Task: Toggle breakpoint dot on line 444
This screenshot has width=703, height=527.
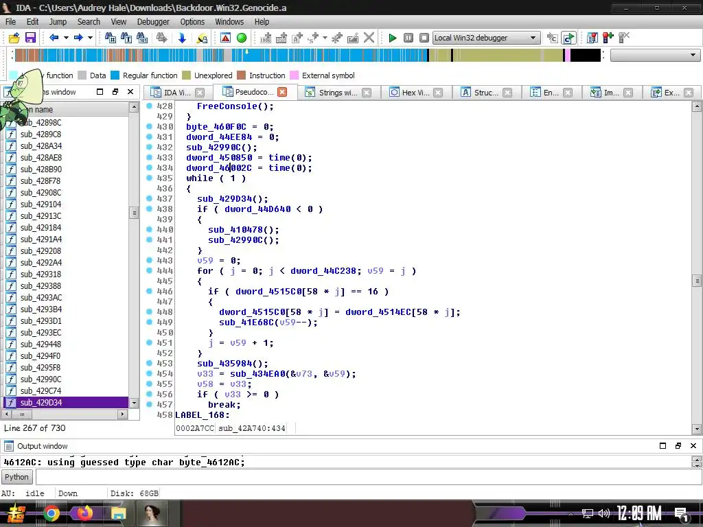Action: [x=149, y=270]
